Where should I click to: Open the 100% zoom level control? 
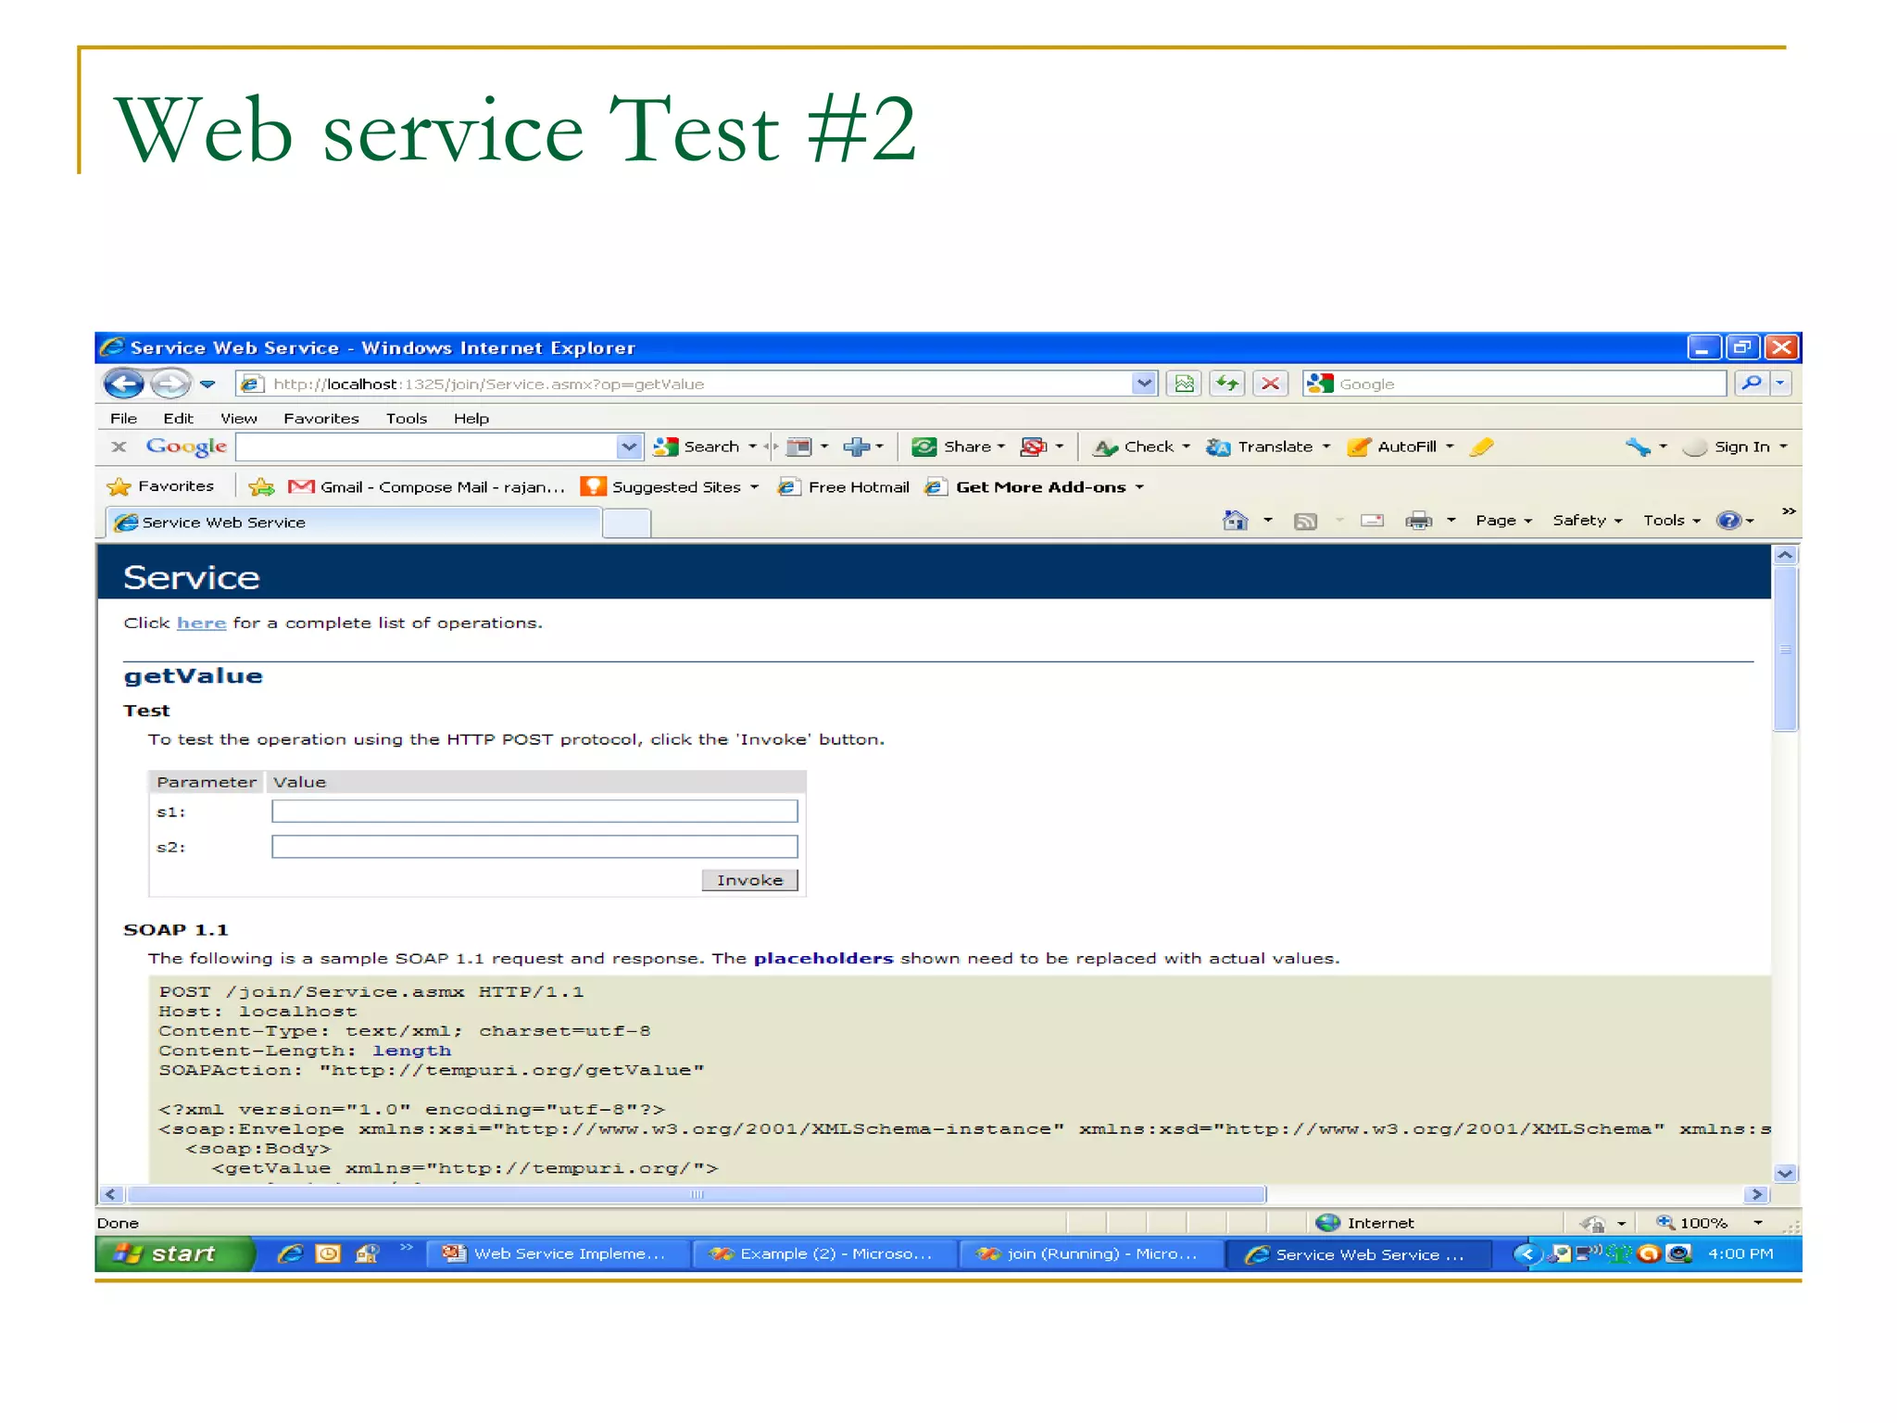point(1709,1223)
